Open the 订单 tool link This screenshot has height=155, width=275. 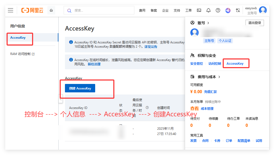tap(229, 141)
